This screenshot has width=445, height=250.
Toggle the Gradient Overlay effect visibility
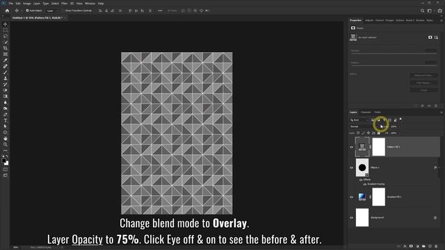(x=364, y=184)
